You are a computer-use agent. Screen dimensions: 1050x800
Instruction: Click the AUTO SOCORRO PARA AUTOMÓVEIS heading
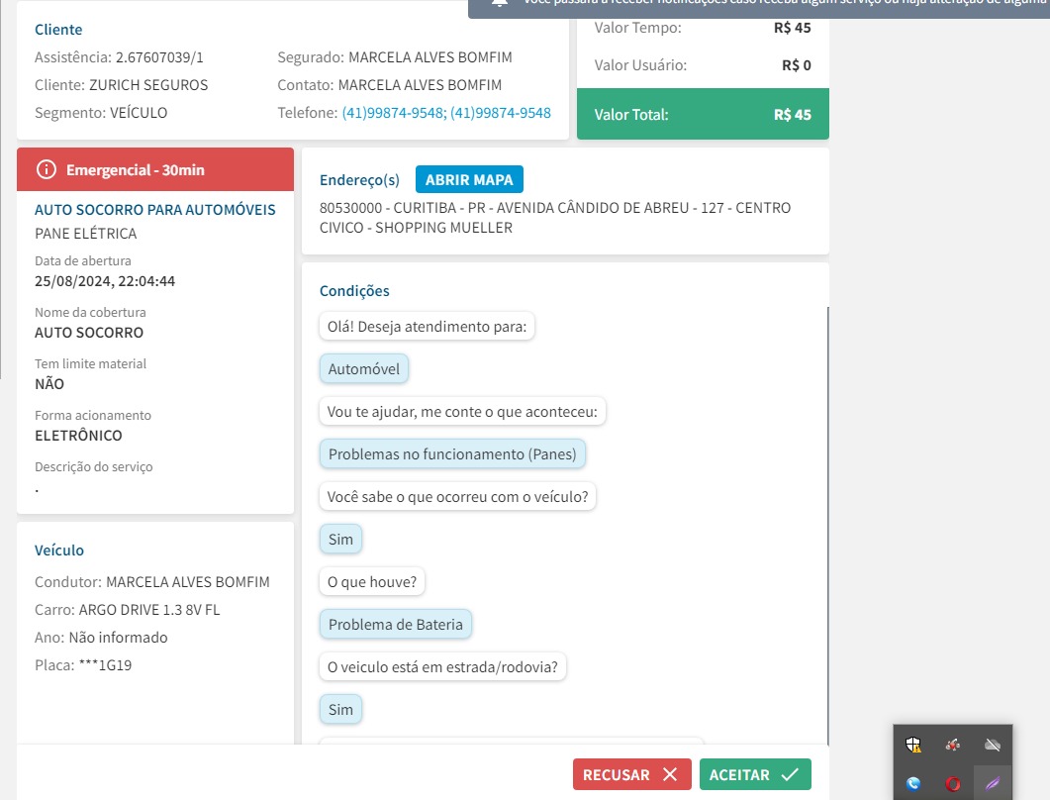click(155, 210)
